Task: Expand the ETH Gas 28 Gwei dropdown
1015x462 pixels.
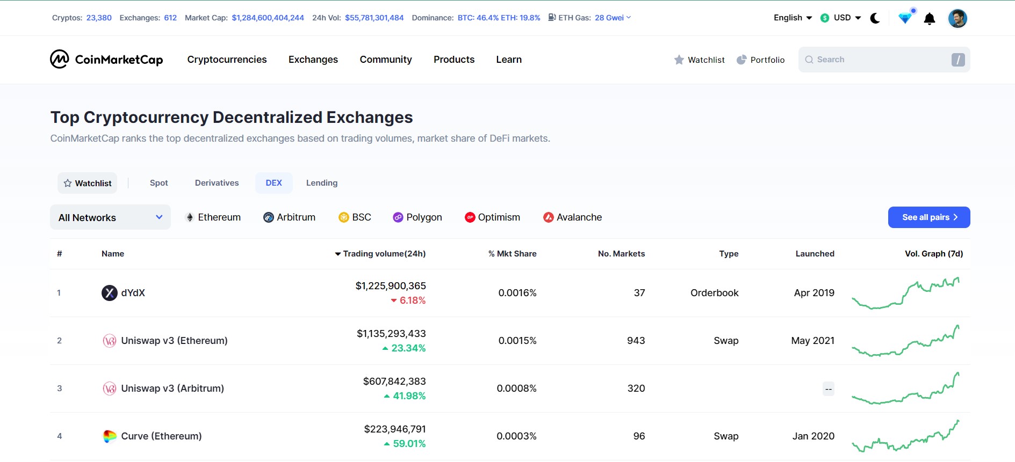Action: tap(613, 18)
